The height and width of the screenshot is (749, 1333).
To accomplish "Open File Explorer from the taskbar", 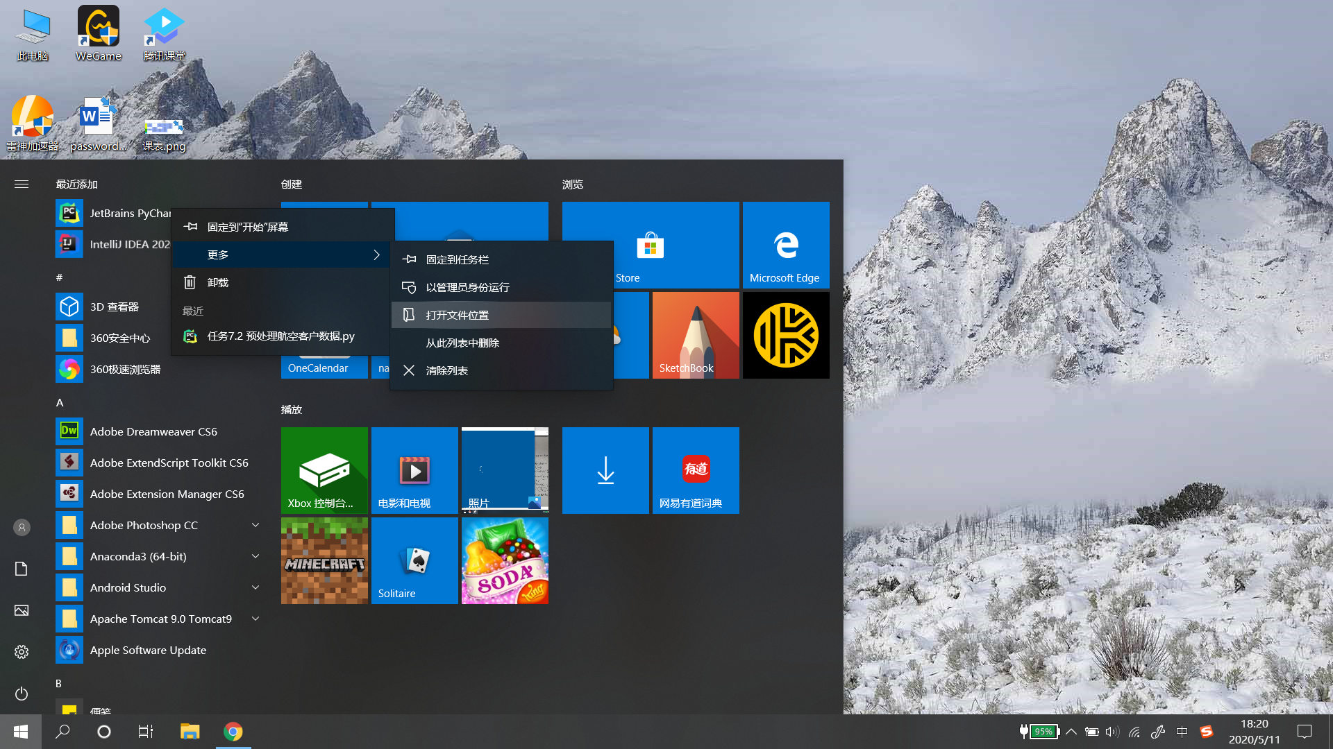I will coord(190,732).
